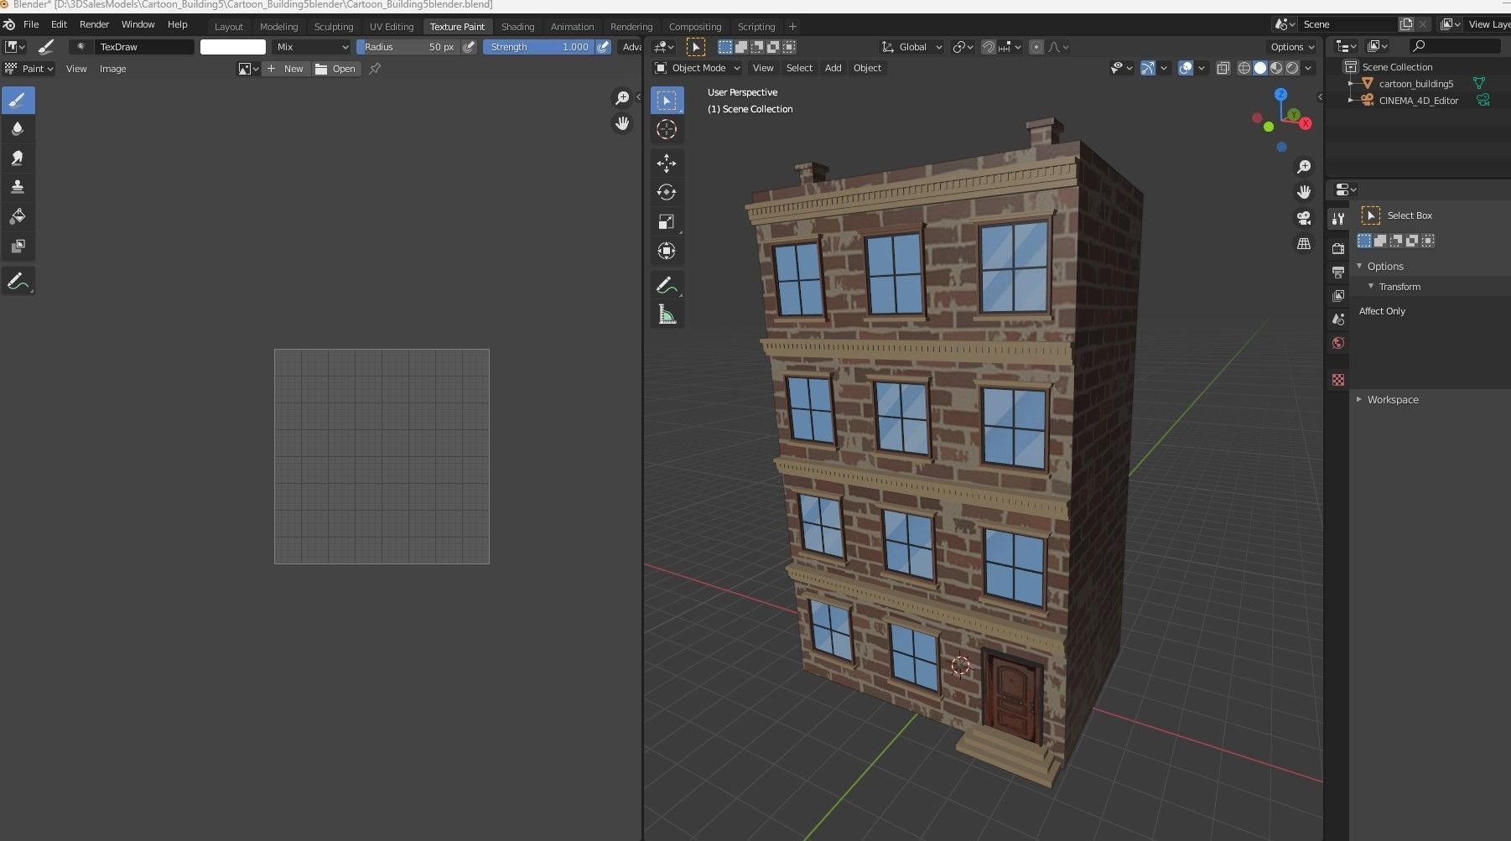Select the Smear tool in image editor
The height and width of the screenshot is (841, 1511).
pyautogui.click(x=18, y=158)
